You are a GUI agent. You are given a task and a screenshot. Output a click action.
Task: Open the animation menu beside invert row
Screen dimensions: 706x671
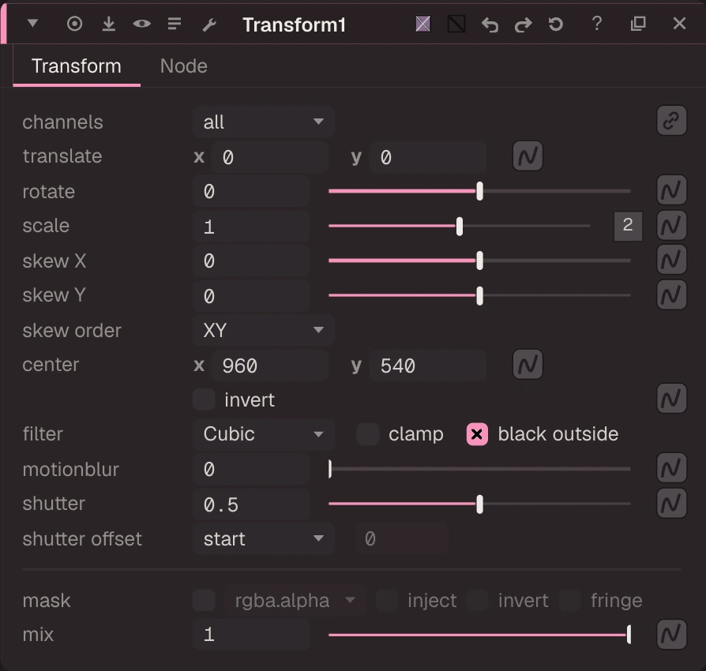(671, 399)
